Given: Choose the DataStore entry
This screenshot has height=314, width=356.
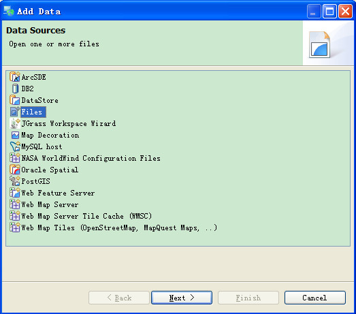Looking at the screenshot, I should [x=39, y=100].
